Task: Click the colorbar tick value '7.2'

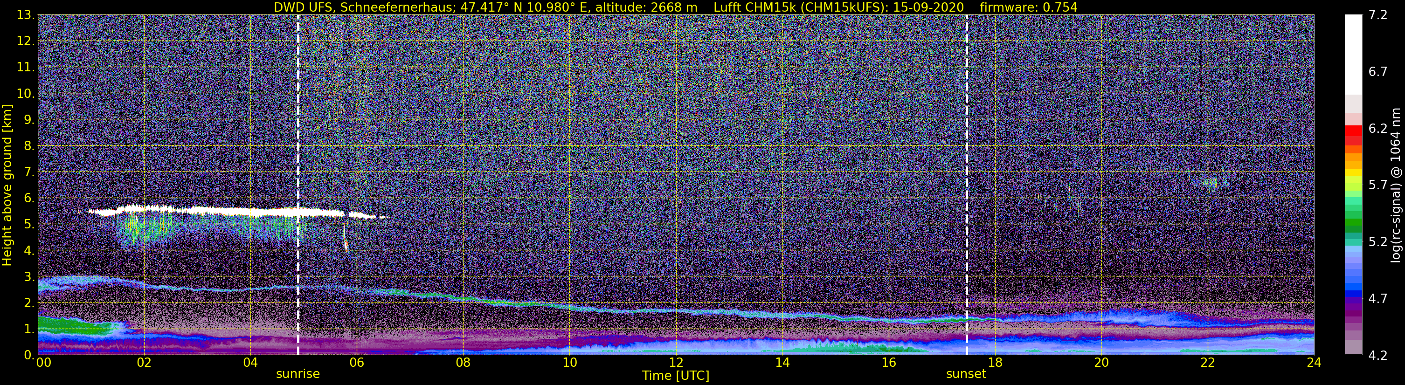Action: pos(1378,15)
